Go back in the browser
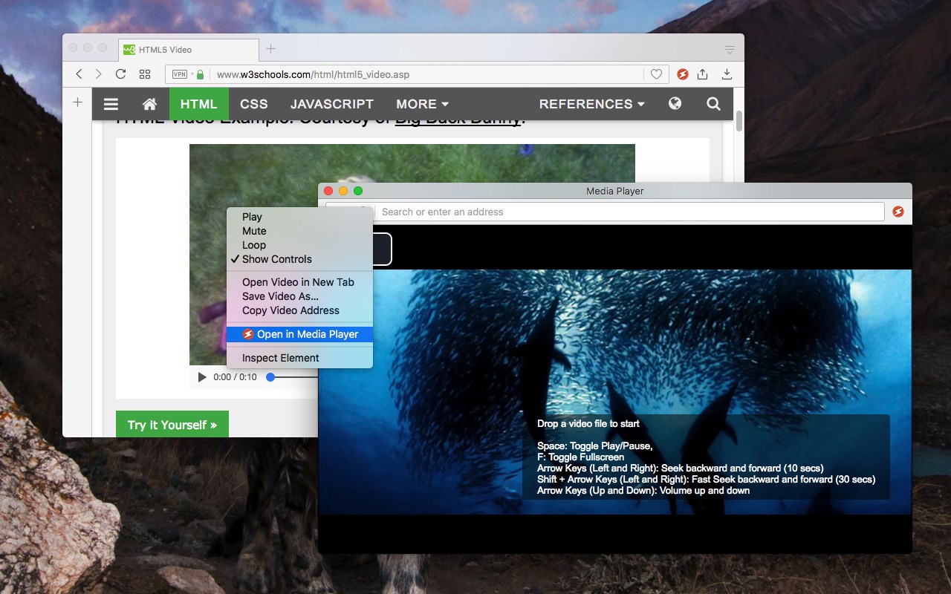The width and height of the screenshot is (951, 594). coord(79,74)
